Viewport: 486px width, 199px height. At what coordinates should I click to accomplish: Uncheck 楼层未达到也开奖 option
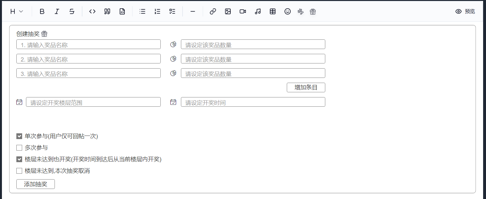(x=19, y=159)
